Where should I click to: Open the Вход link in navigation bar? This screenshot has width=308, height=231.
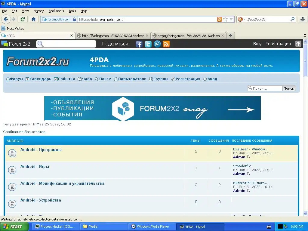(210, 79)
